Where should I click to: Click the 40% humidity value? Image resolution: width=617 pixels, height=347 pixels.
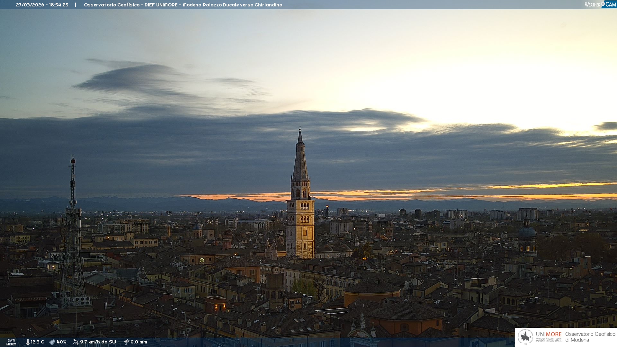click(61, 342)
